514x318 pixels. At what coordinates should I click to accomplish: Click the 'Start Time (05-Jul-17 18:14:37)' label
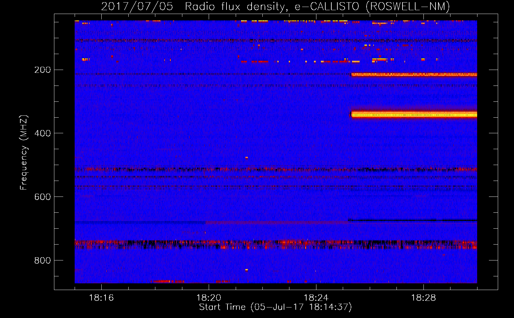click(x=275, y=307)
